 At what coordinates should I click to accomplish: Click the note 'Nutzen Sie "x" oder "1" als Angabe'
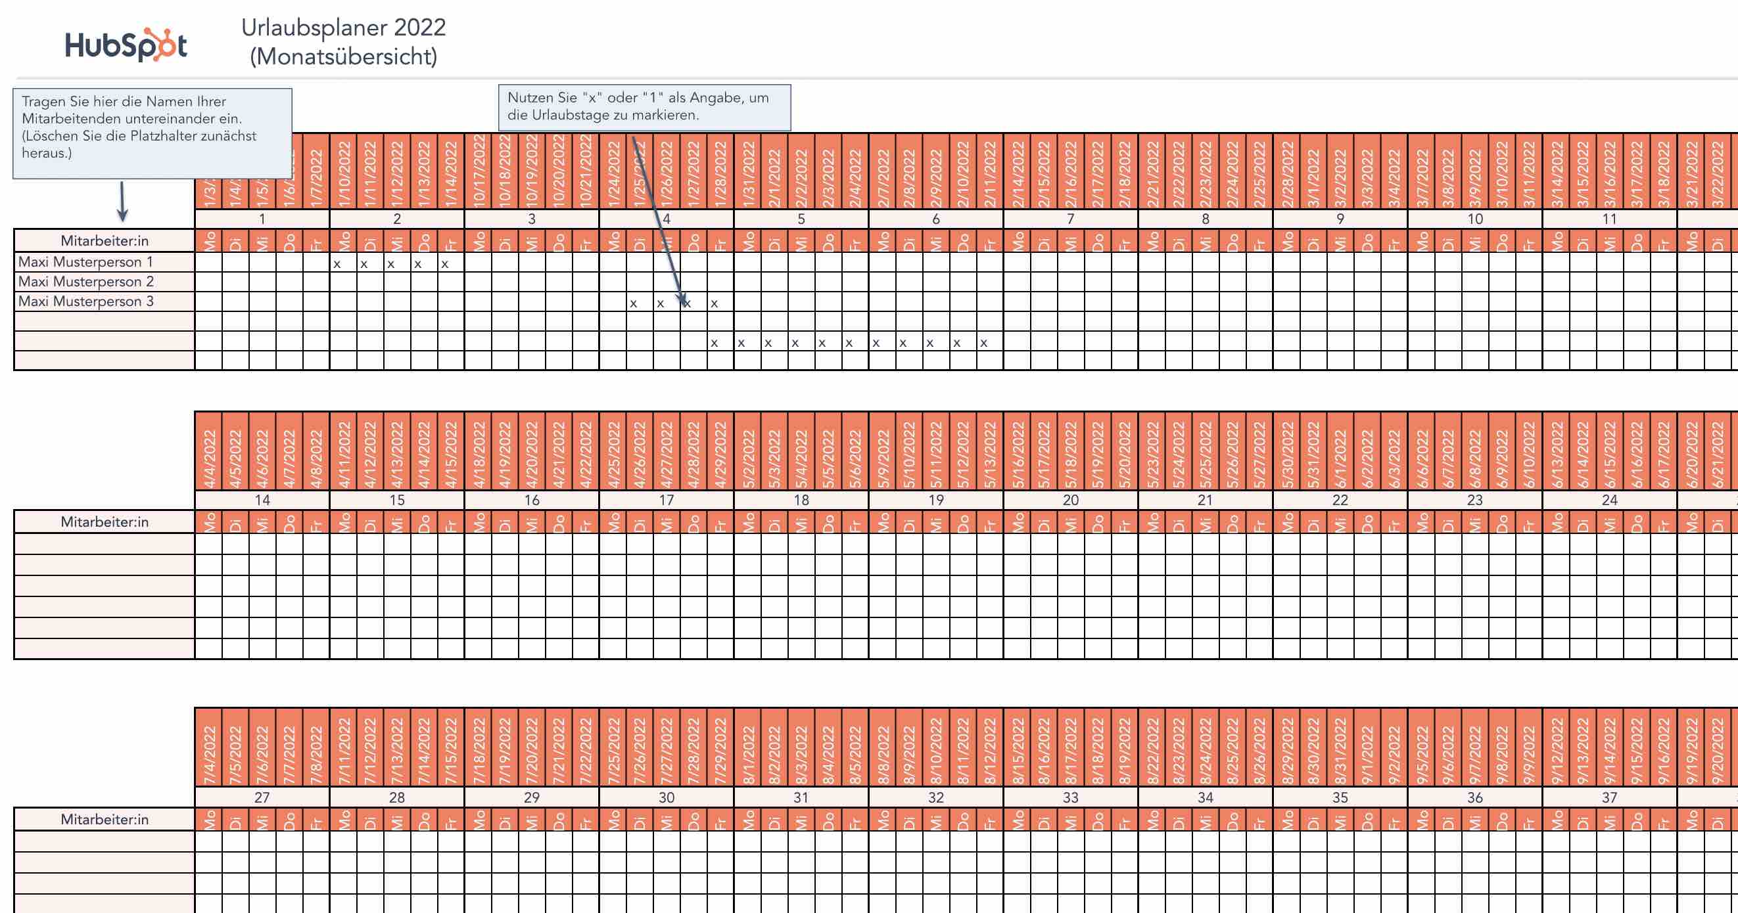[644, 107]
